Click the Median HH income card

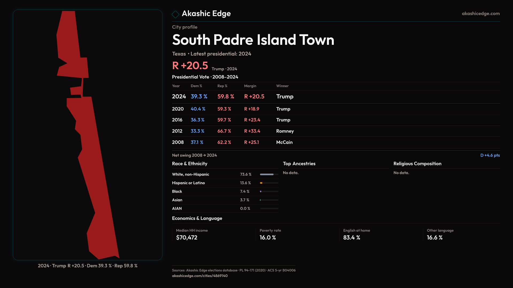point(192,234)
